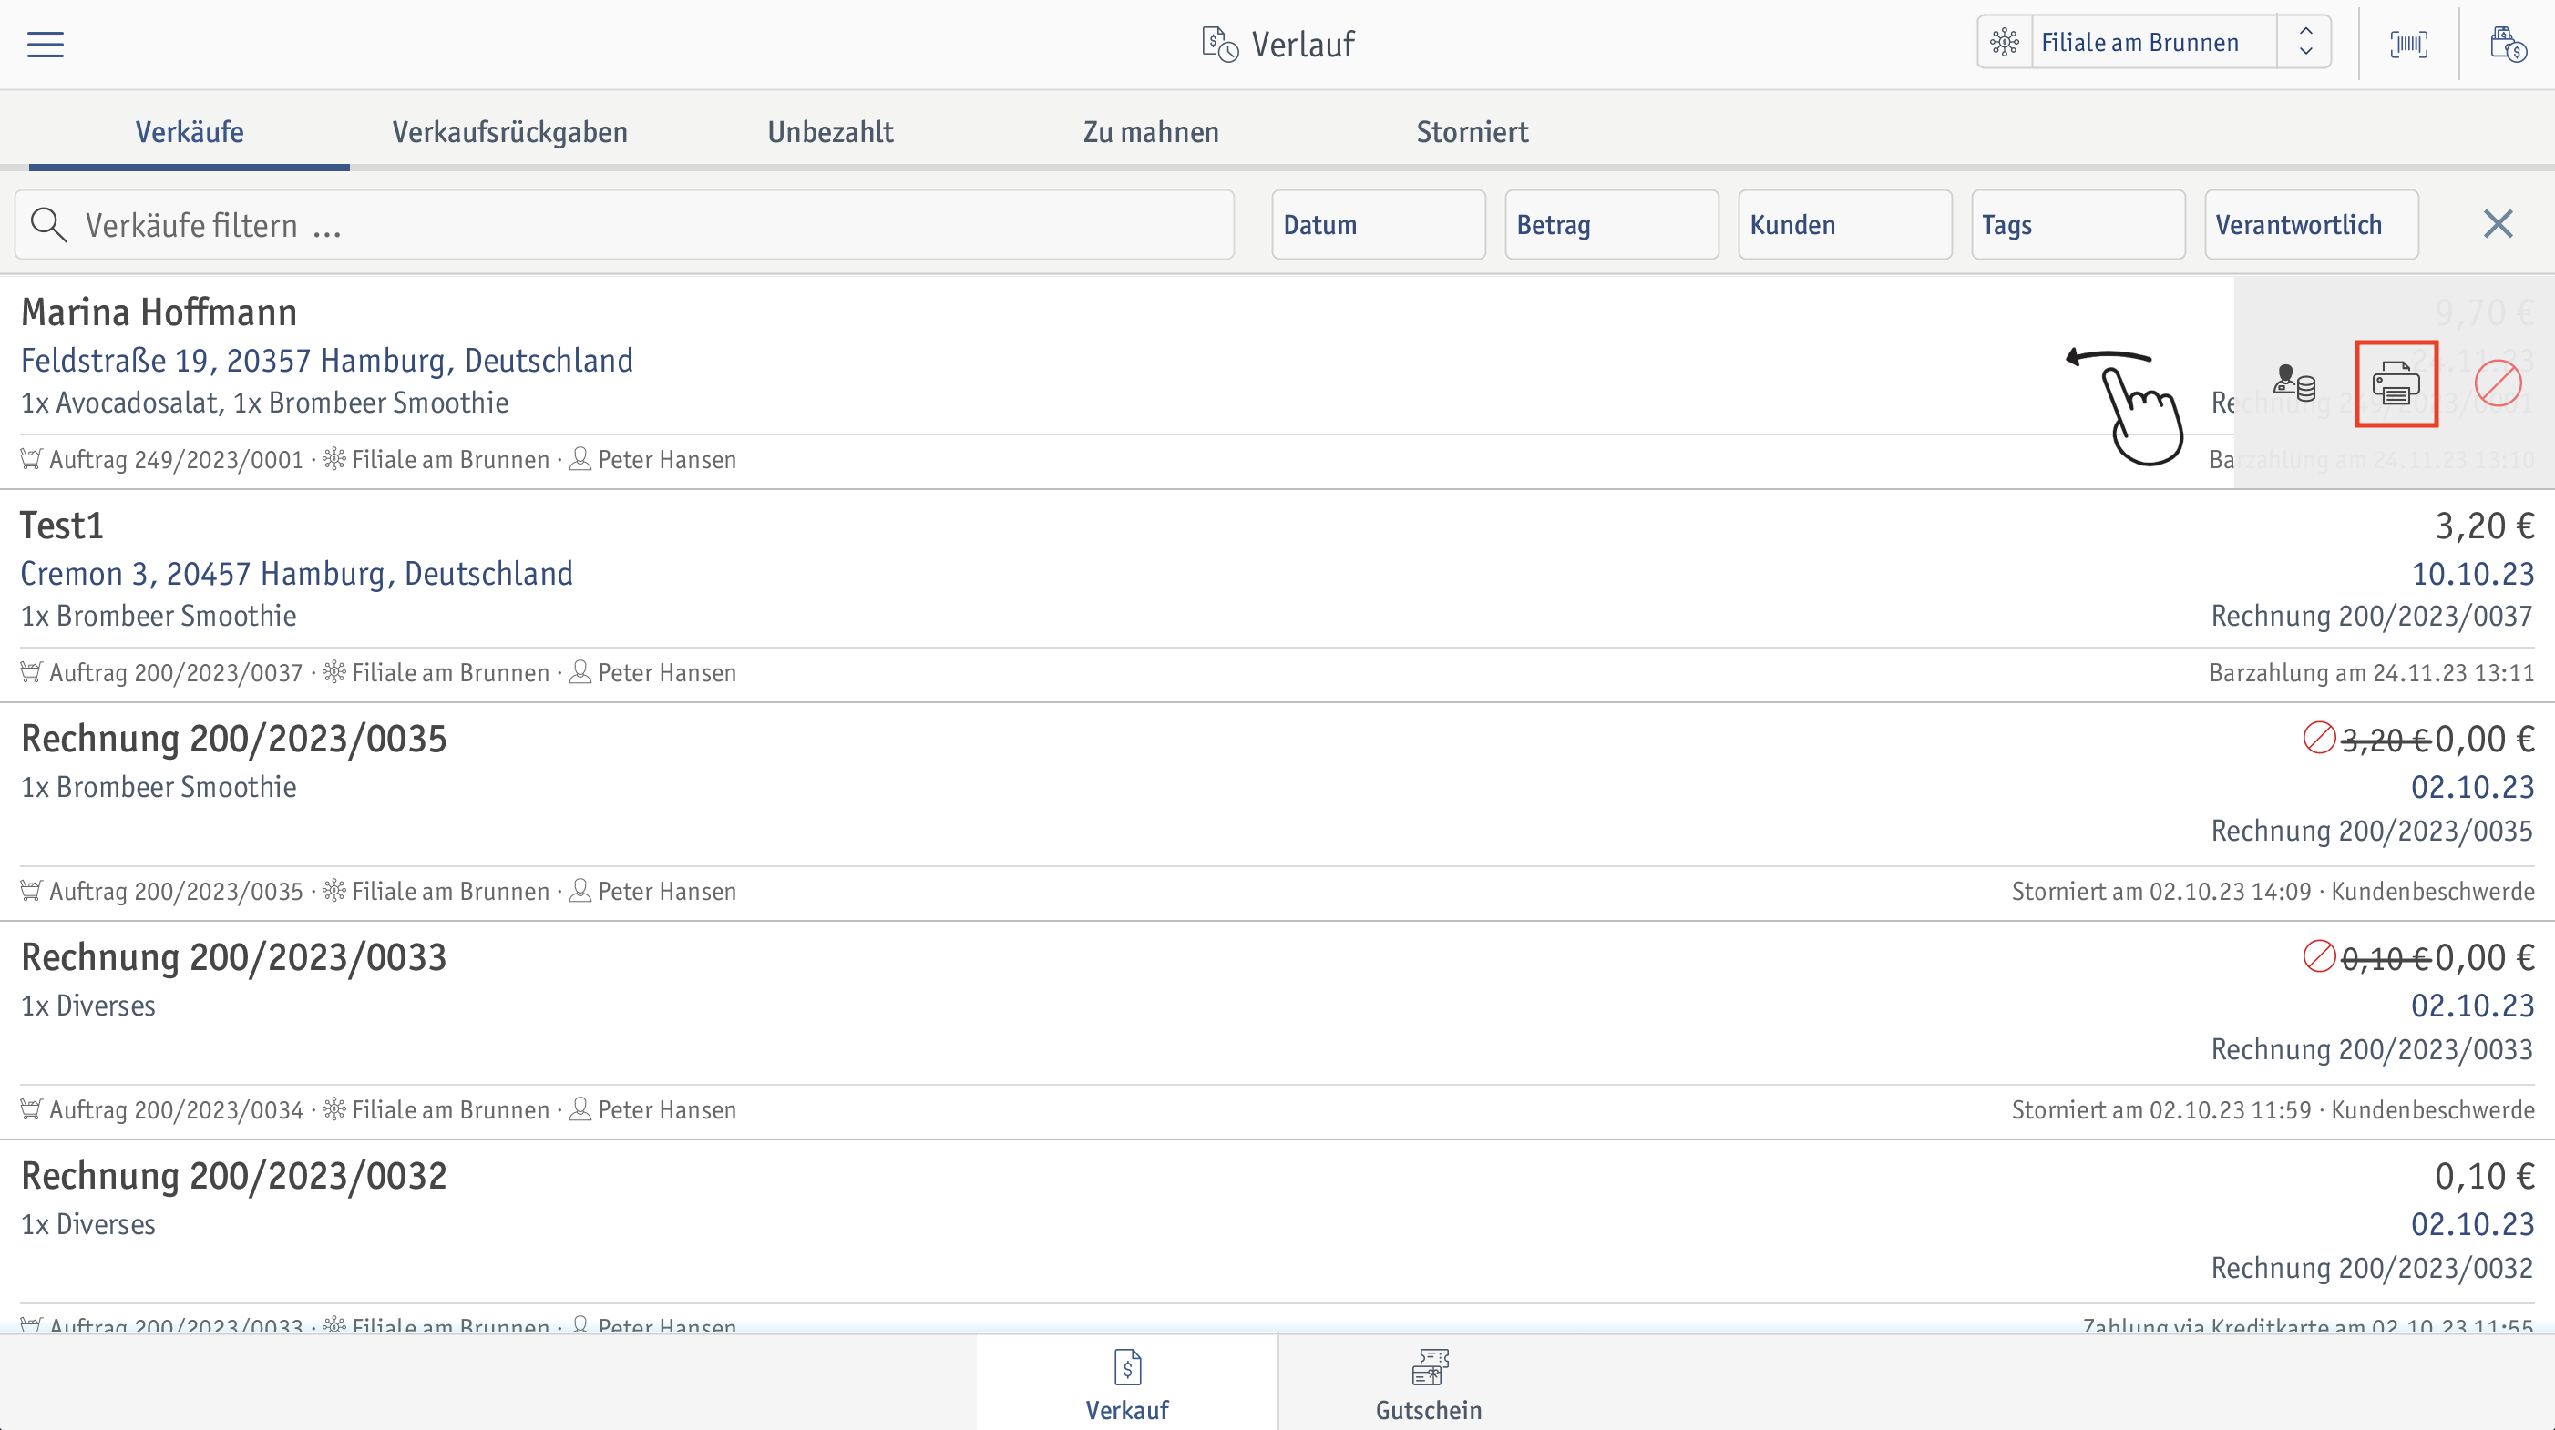Image resolution: width=2555 pixels, height=1430 pixels.
Task: Click Storniert am 02.10.23 14:09 · Kundenbeschwerde
Action: [2273, 891]
